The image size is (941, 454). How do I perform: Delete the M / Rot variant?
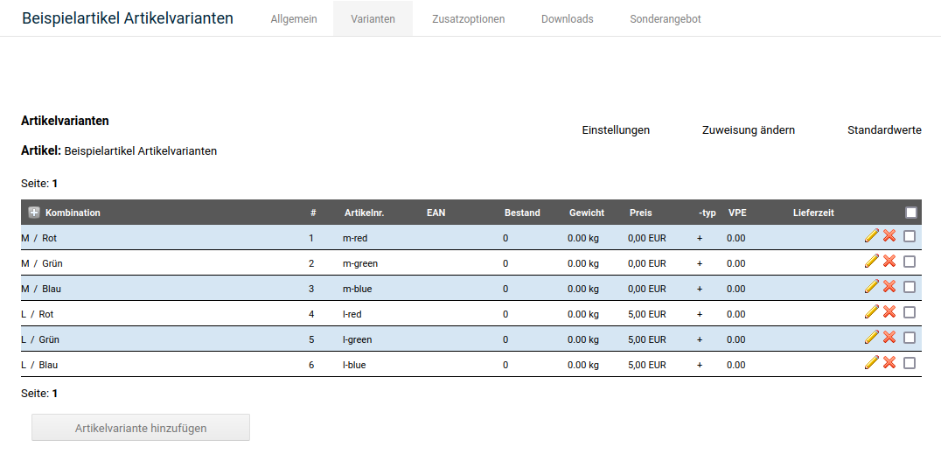889,235
